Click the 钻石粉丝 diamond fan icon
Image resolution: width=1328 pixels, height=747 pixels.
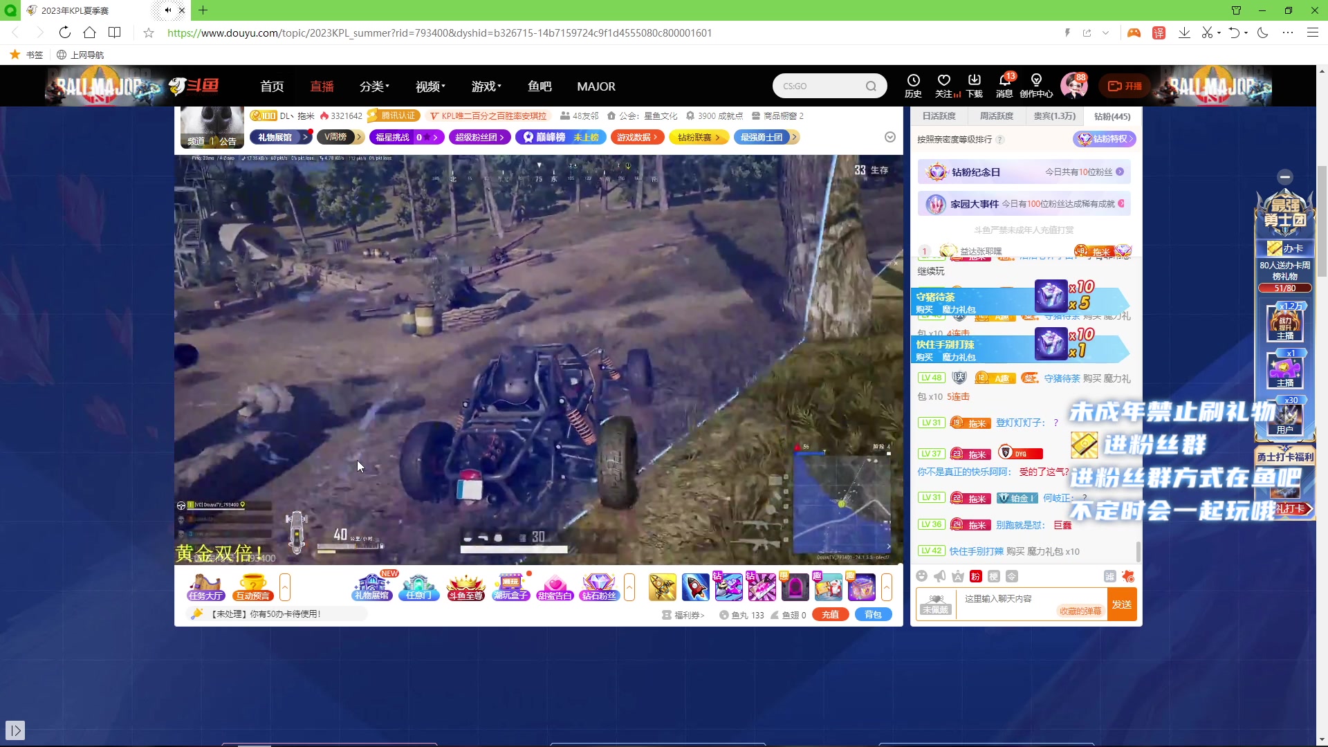(x=599, y=587)
